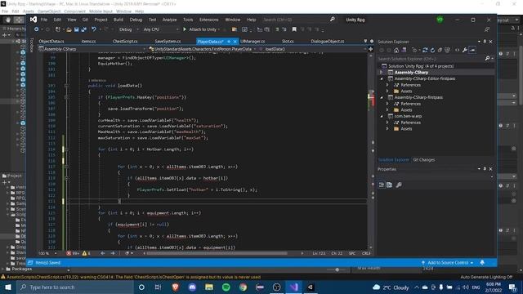523x294 pixels.
Task: Open the Build menu
Action: (x=118, y=20)
